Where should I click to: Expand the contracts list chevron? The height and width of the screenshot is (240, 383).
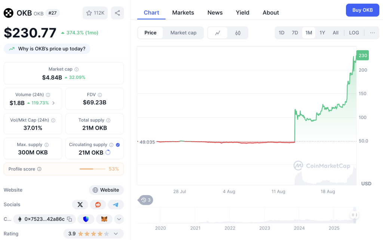pyautogui.click(x=119, y=219)
